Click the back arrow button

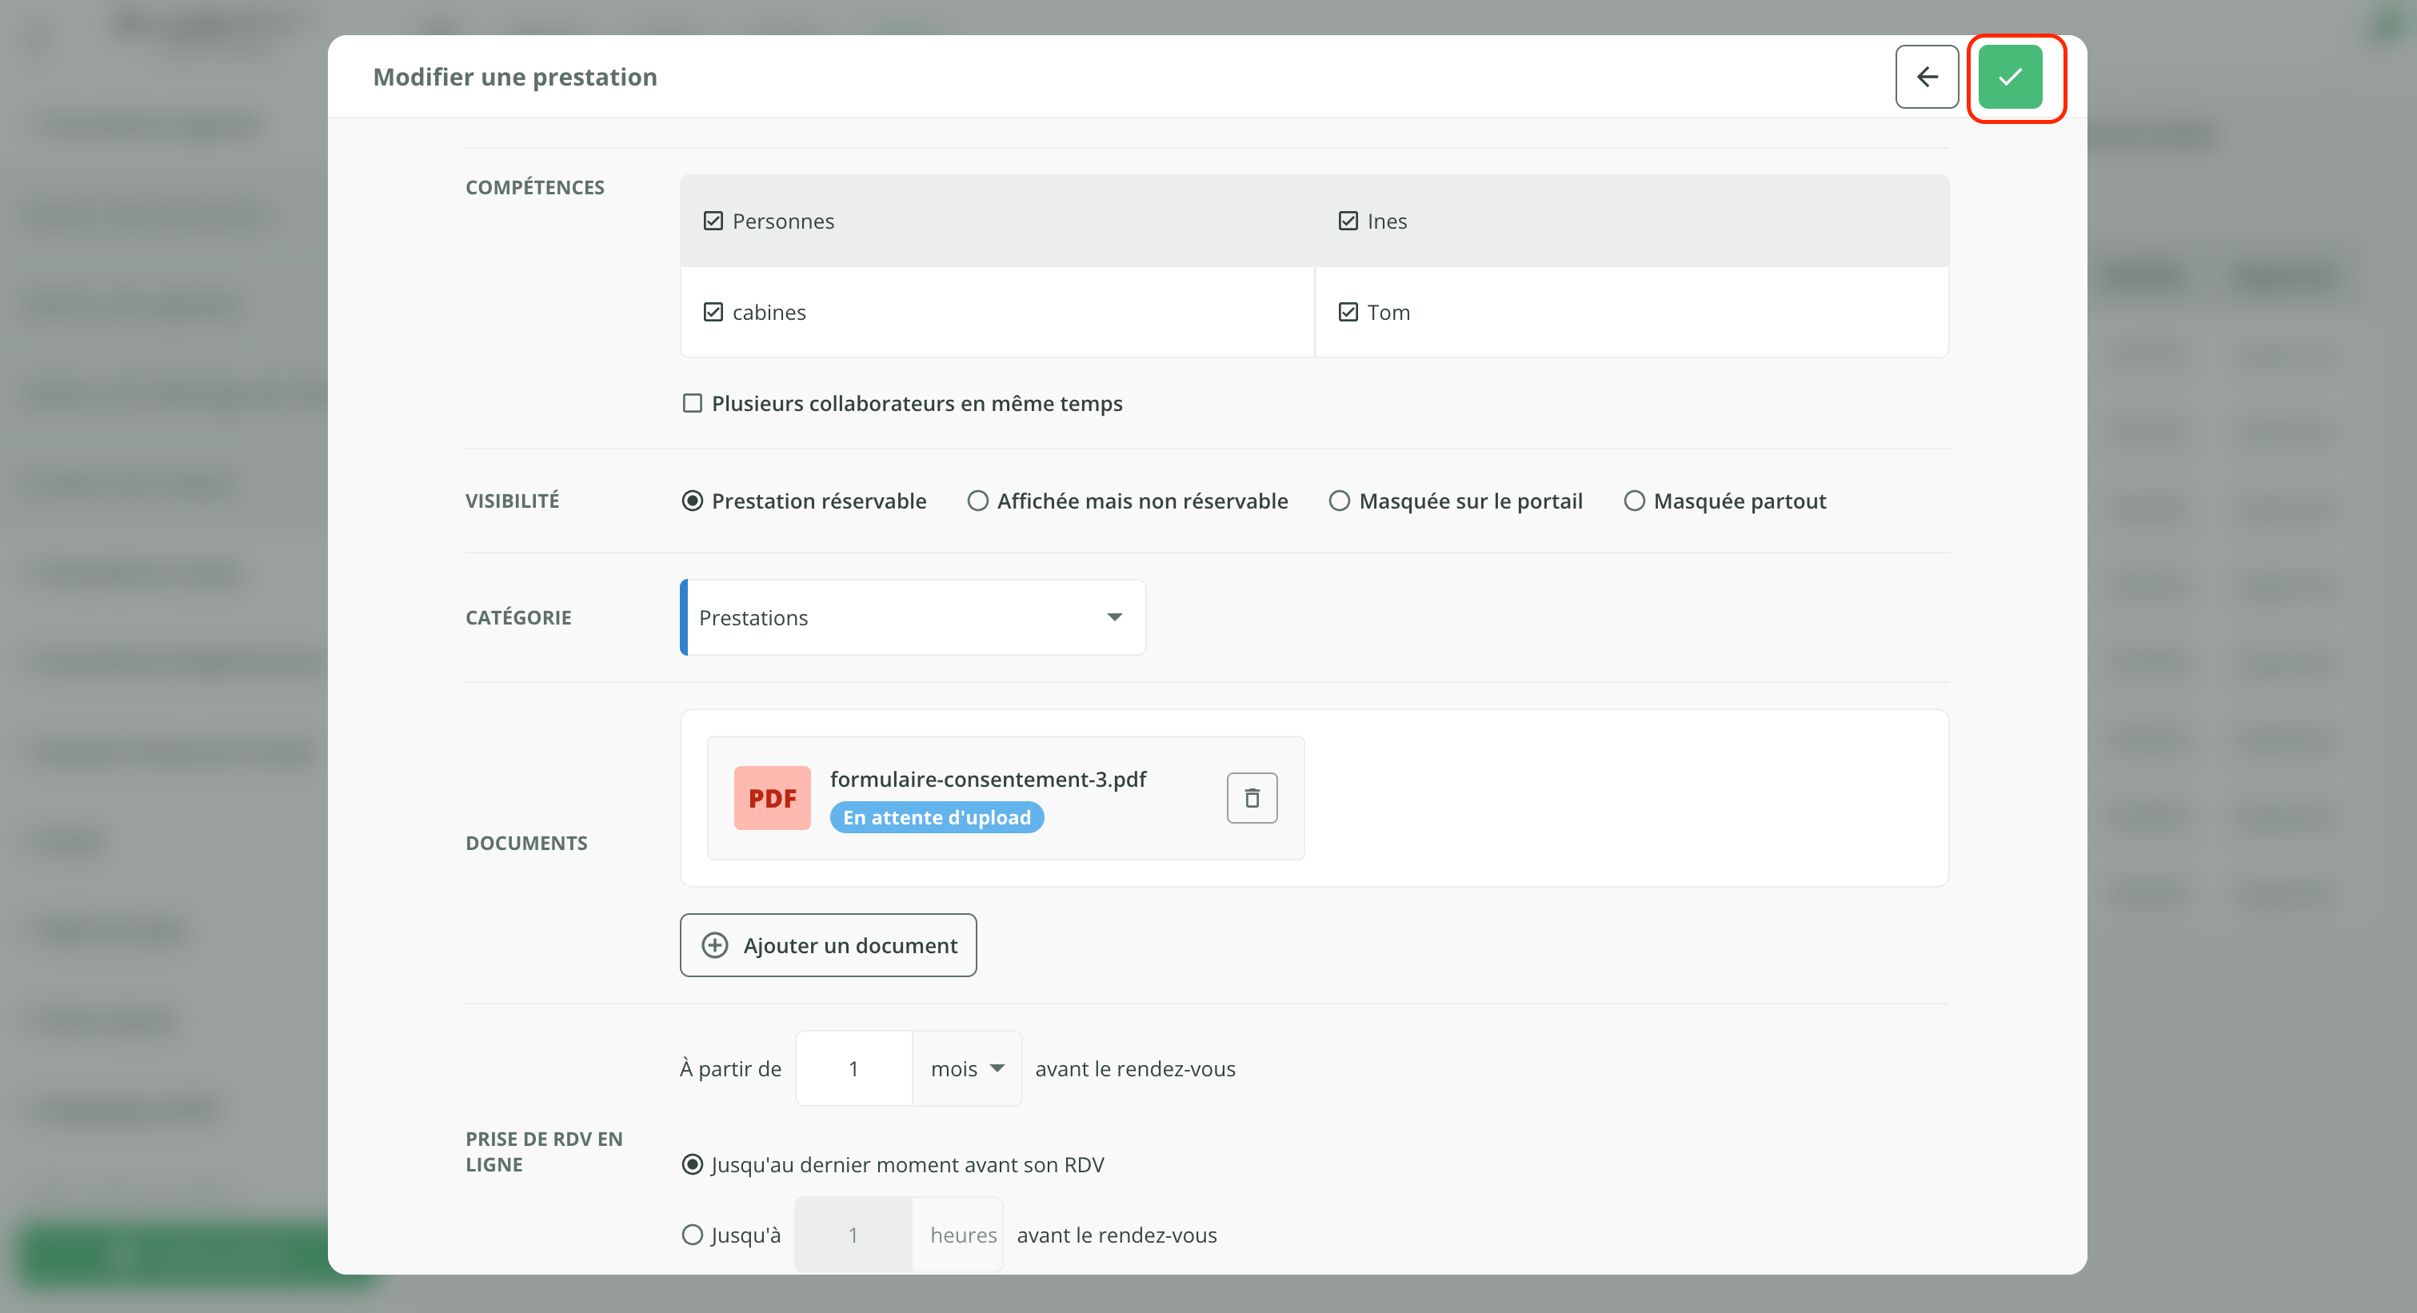(x=1926, y=77)
